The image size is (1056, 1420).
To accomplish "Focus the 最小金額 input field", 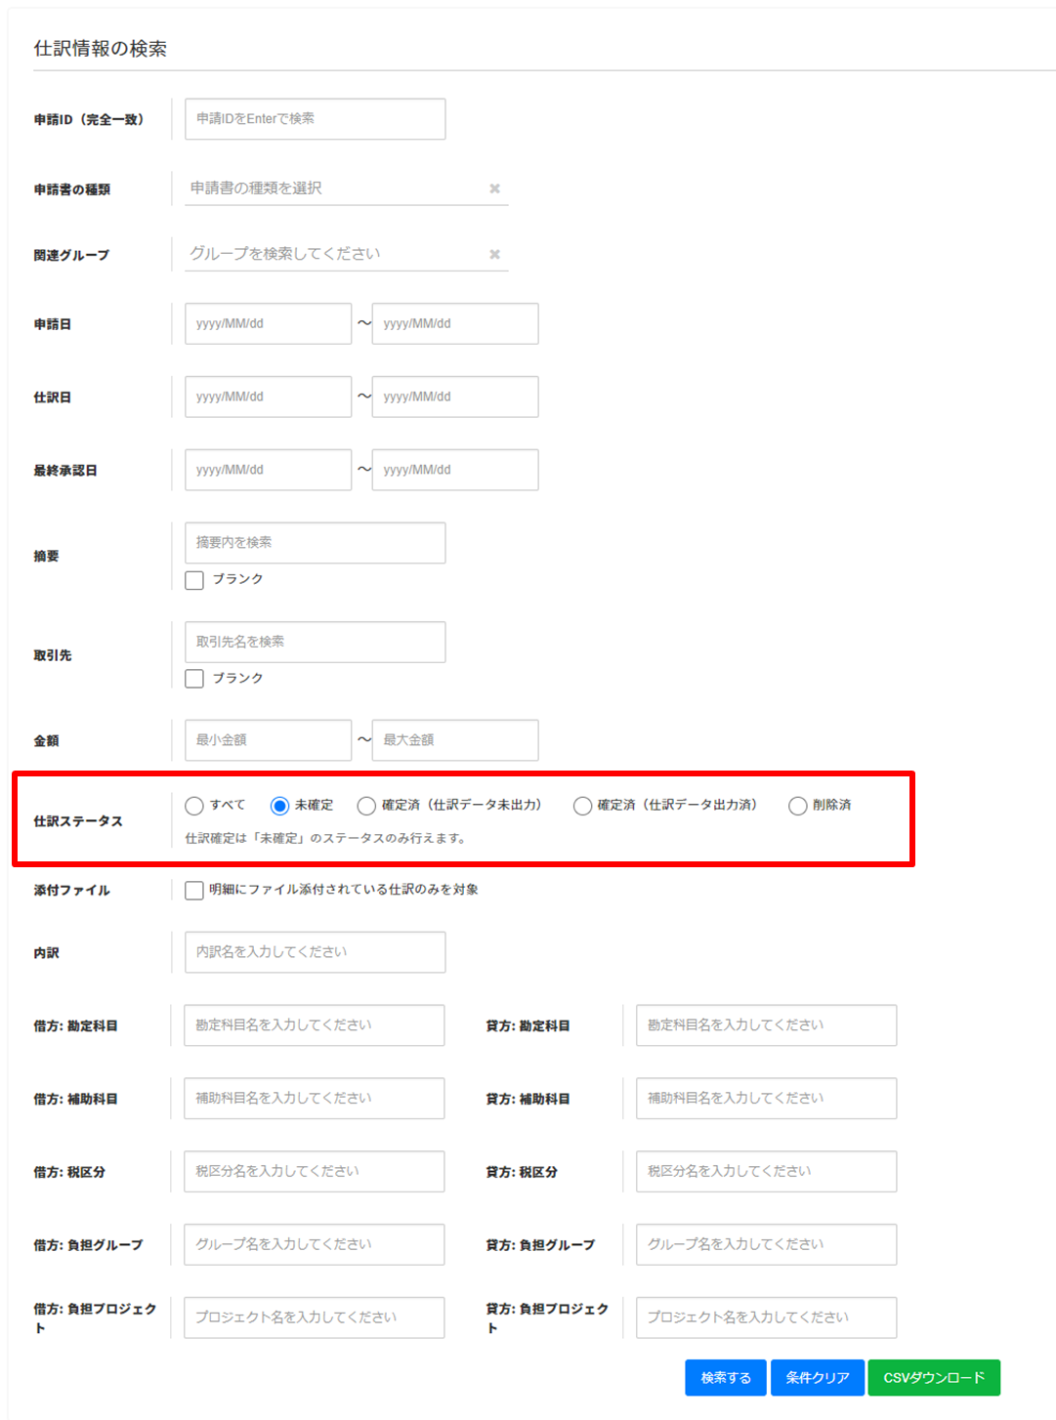I will (268, 740).
